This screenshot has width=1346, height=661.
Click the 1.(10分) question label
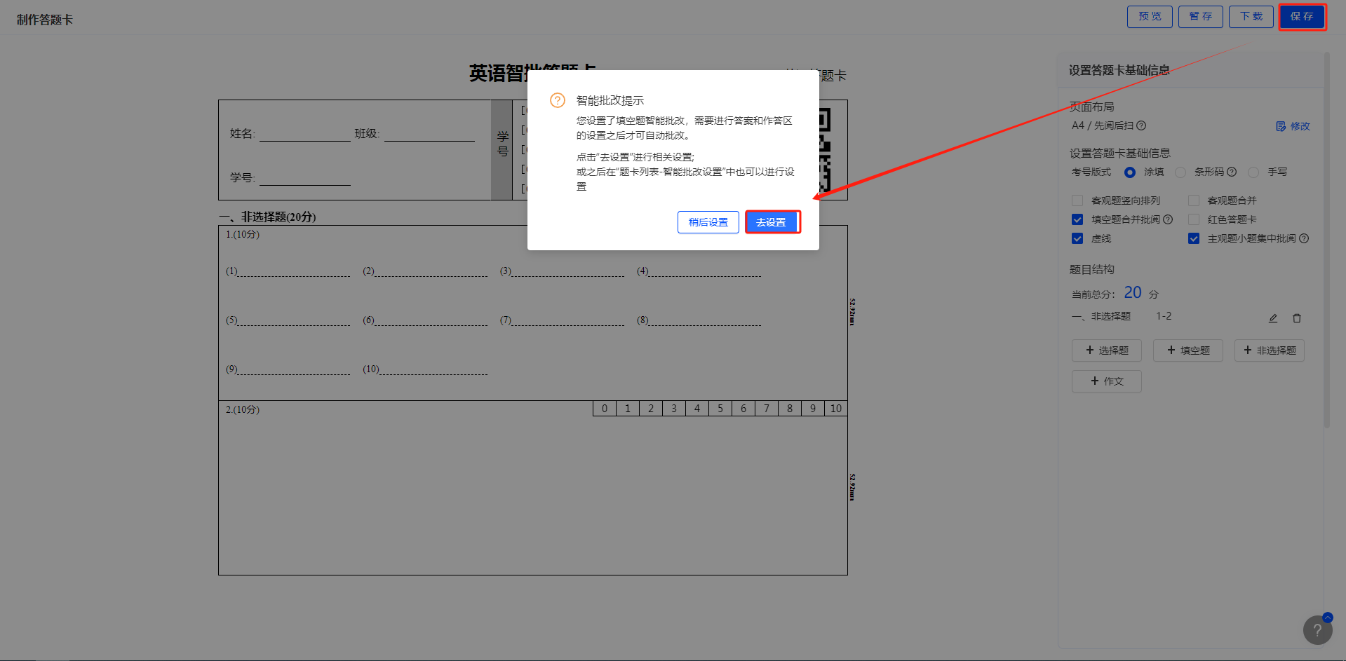[x=243, y=234]
